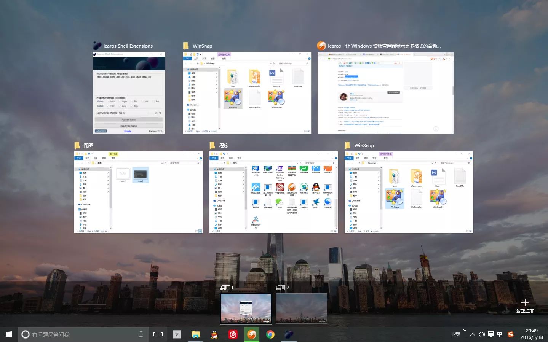
Task: Select the 腾讯QQ shortcut in 程序 window
Action: 316,188
